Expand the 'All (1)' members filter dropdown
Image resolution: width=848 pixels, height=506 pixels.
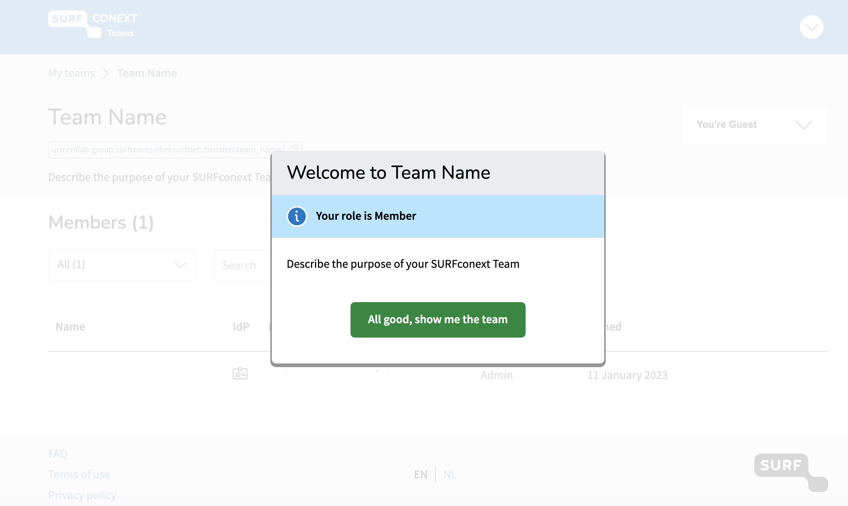pos(122,265)
